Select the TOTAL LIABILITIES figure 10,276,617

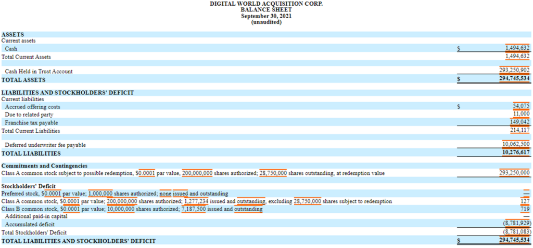515,153
